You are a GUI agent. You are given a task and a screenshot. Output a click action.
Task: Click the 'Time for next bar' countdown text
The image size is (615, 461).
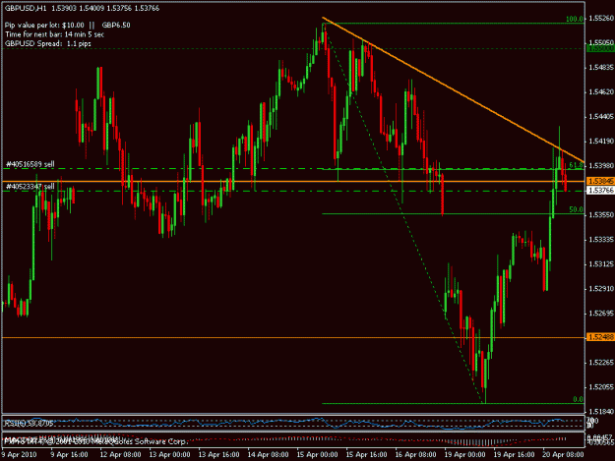coord(54,34)
